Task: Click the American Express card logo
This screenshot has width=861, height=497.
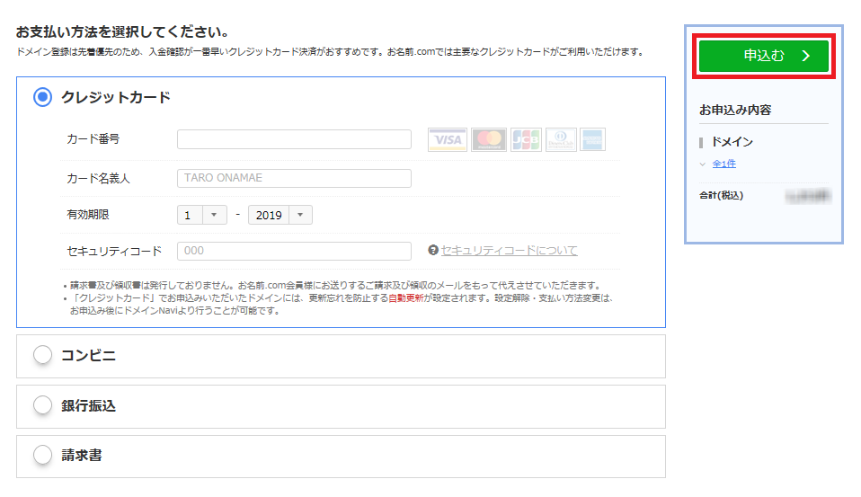Action: tap(592, 139)
